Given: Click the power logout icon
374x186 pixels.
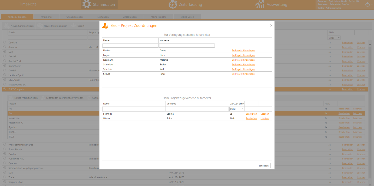Looking at the screenshot, I should point(367,5).
